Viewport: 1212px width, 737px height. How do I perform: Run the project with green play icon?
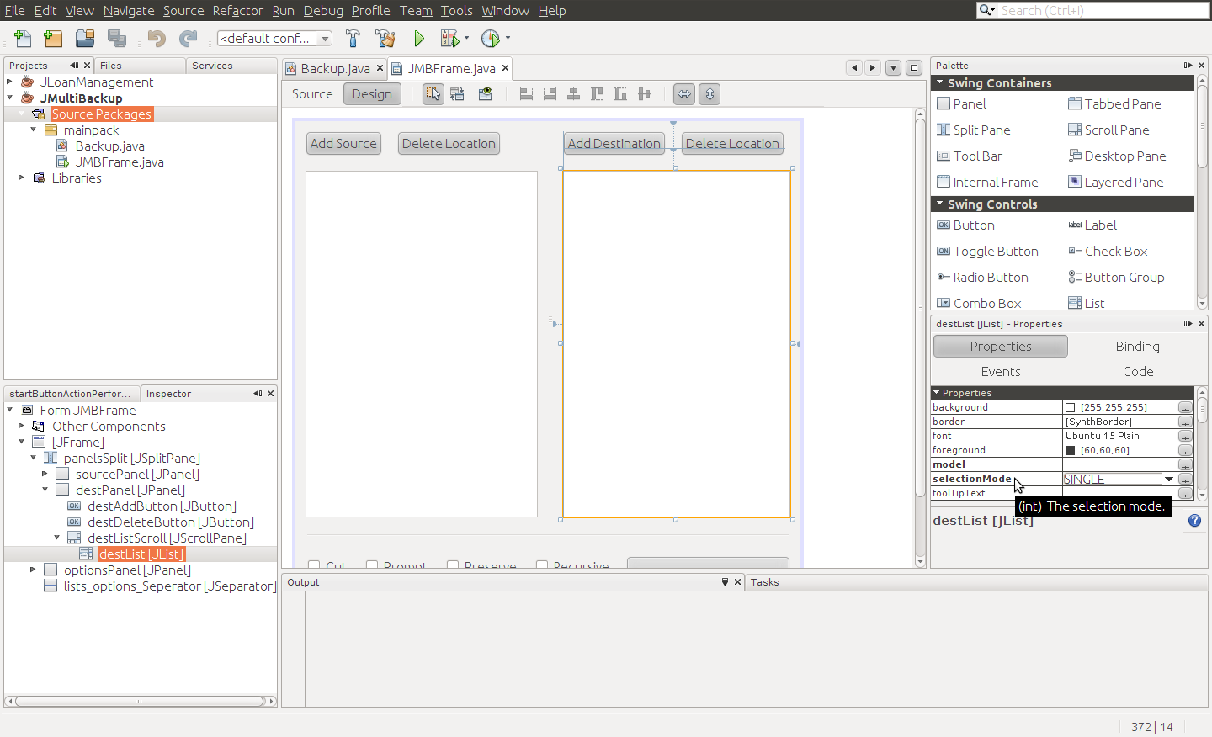click(x=418, y=39)
